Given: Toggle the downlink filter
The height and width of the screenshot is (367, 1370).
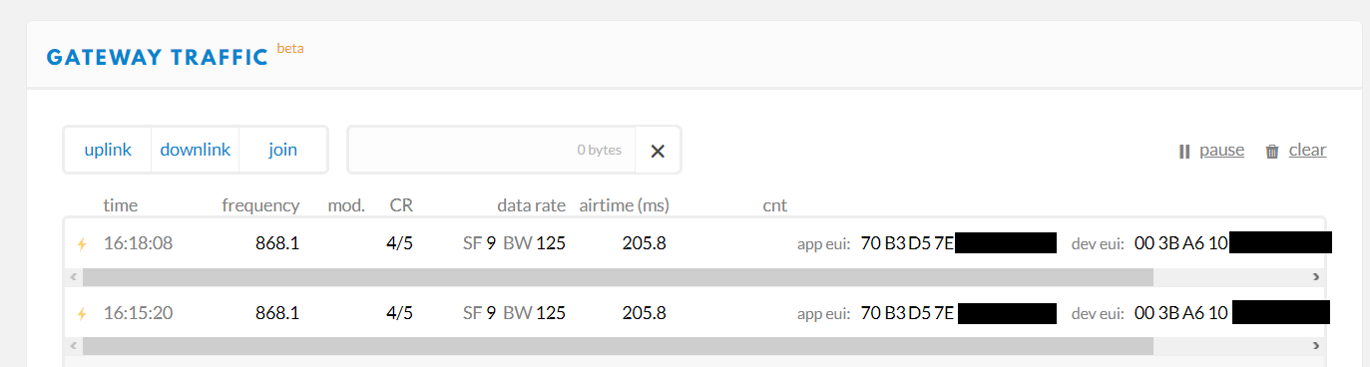Looking at the screenshot, I should (196, 150).
